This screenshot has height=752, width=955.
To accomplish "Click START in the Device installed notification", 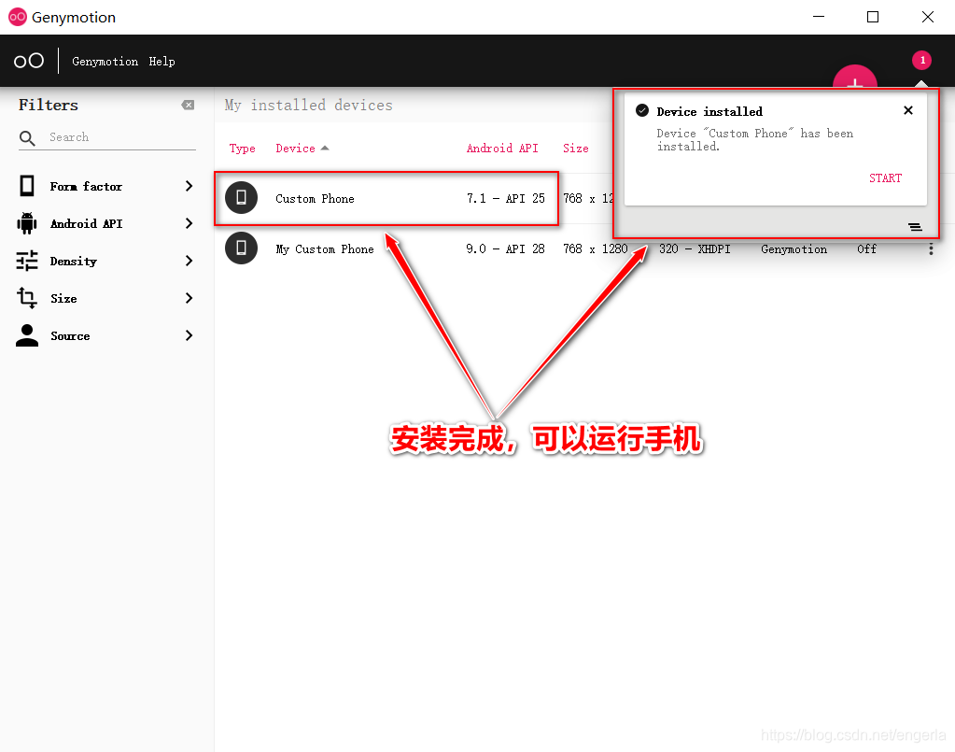I will click(885, 177).
